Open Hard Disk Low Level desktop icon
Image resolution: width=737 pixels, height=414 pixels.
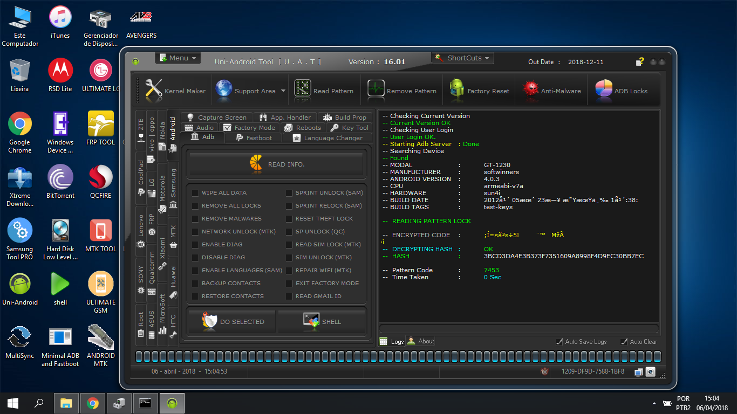tap(60, 239)
